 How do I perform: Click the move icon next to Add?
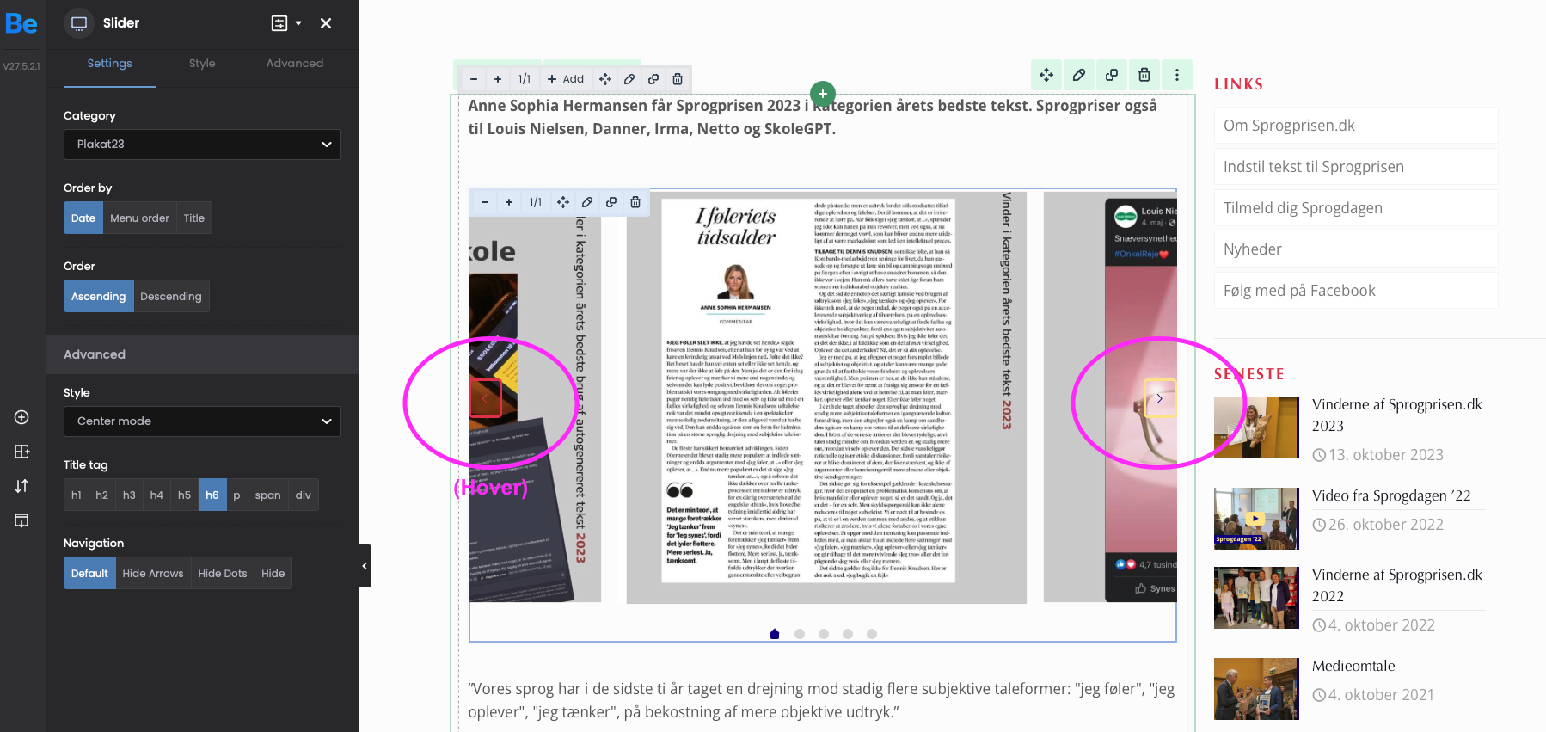pos(605,79)
